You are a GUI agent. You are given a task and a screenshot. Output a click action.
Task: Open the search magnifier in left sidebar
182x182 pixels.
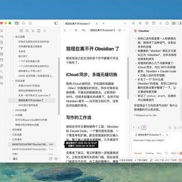(x=24, y=23)
